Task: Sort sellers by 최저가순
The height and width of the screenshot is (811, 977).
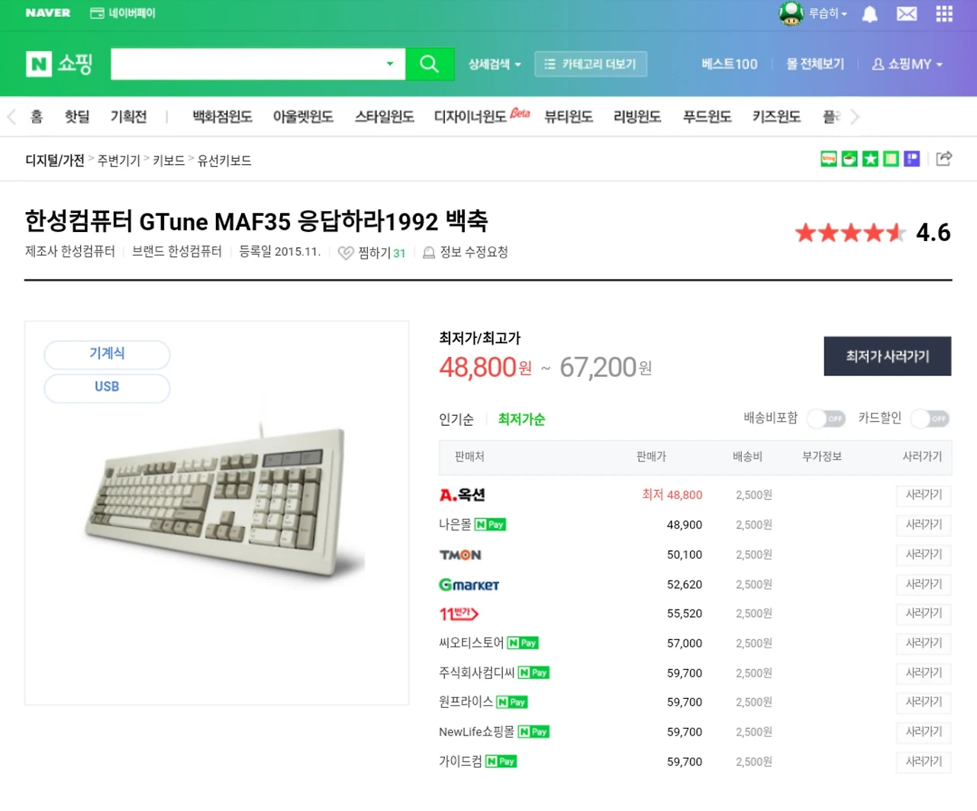Action: pyautogui.click(x=521, y=420)
